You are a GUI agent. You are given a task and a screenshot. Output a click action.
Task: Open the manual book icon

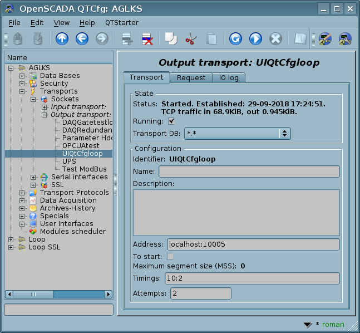(x=300, y=38)
